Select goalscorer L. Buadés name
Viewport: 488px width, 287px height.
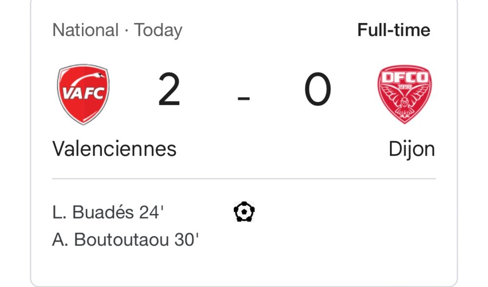point(93,213)
